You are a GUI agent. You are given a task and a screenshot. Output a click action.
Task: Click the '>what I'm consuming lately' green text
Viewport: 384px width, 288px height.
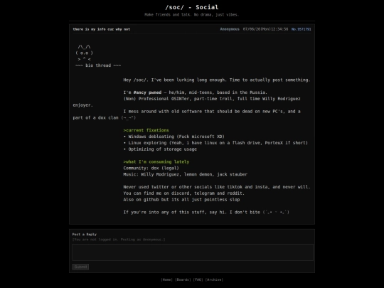click(x=156, y=161)
